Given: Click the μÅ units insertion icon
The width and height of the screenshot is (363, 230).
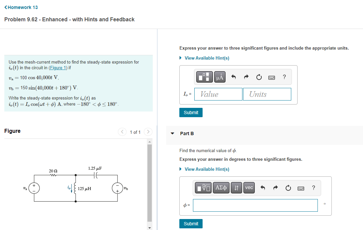Looking at the screenshot, I should 220,77.
